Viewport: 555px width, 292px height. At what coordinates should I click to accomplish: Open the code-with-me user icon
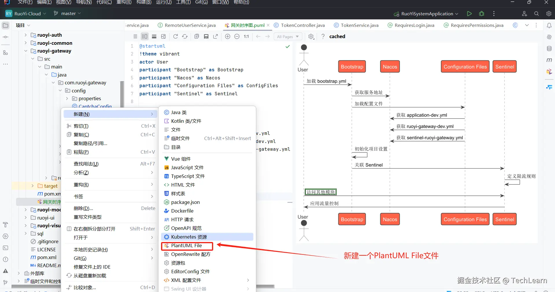point(524,14)
